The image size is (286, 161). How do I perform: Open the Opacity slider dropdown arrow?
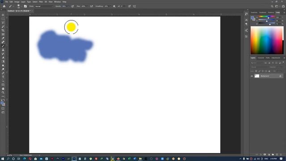(x=68, y=6)
